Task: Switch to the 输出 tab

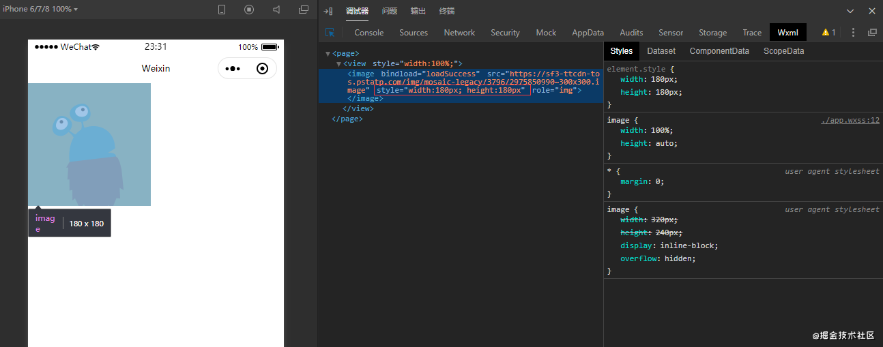Action: click(418, 11)
